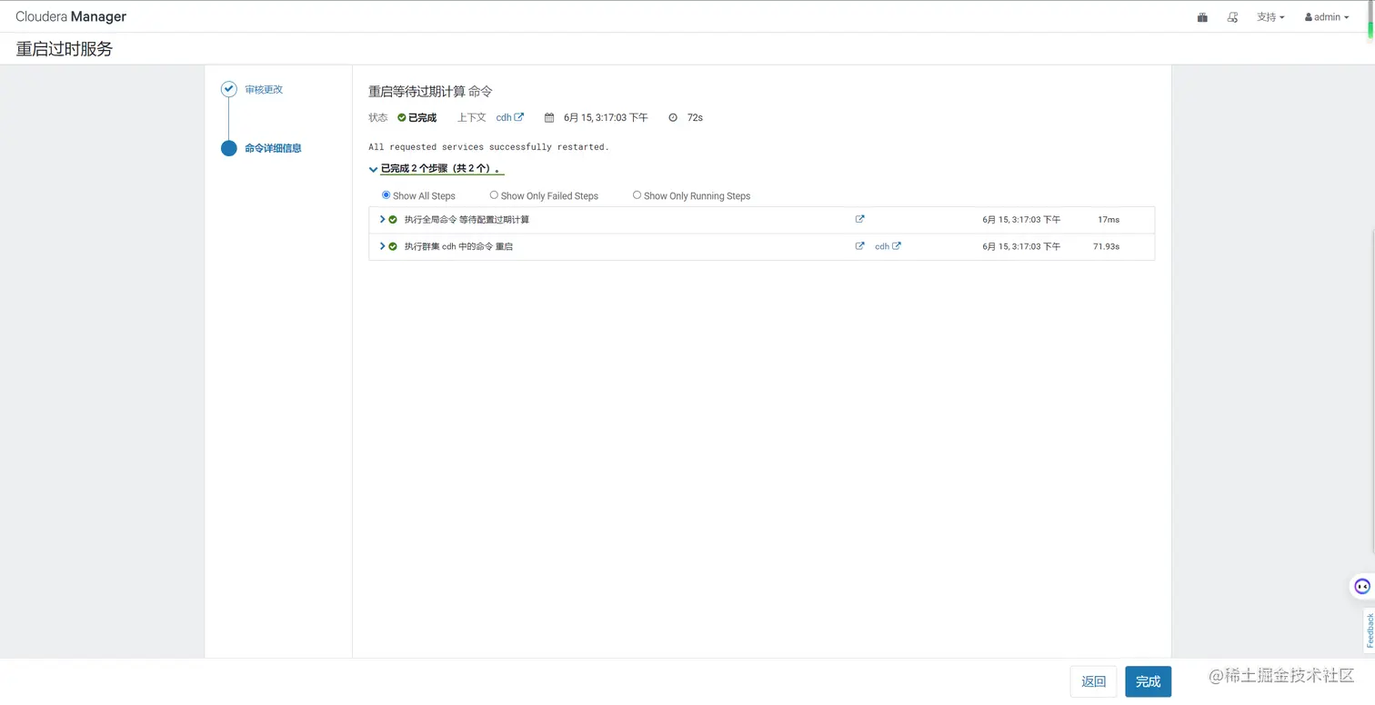Image resolution: width=1375 pixels, height=705 pixels.
Task: Open the 支持 dropdown menu
Action: [x=1270, y=17]
